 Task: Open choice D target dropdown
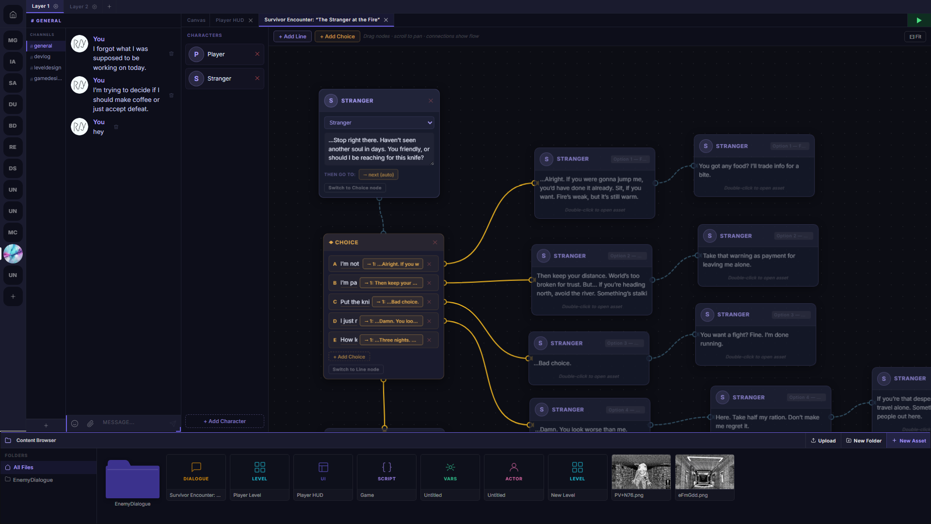click(x=391, y=321)
